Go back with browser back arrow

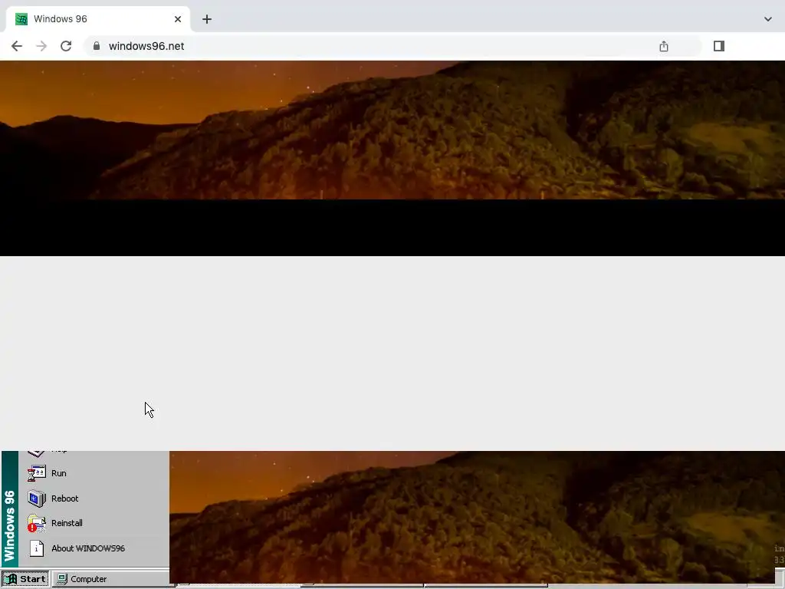[17, 46]
